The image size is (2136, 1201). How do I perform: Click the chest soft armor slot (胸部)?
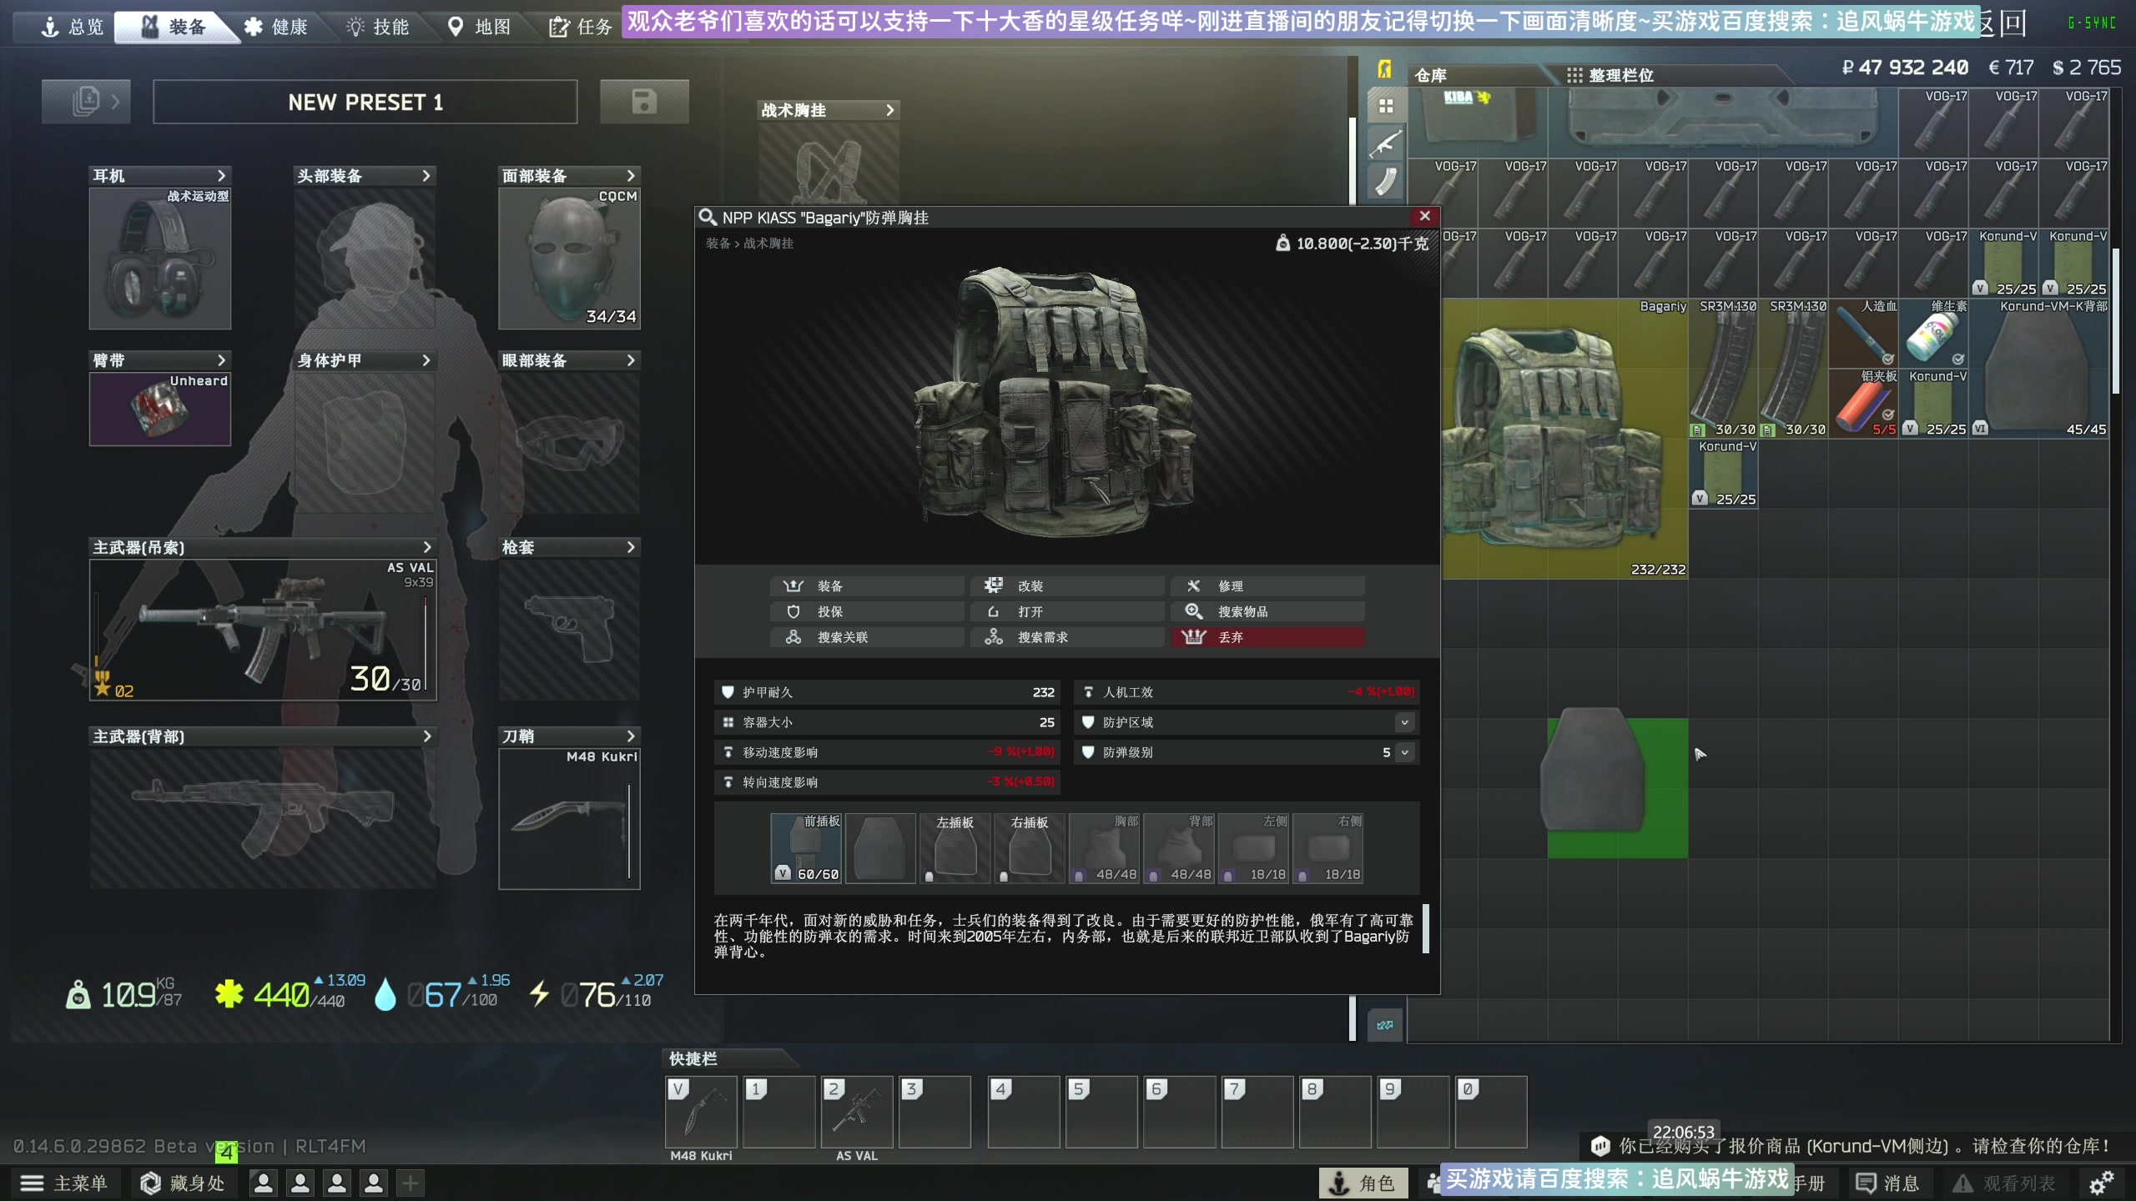(1105, 848)
